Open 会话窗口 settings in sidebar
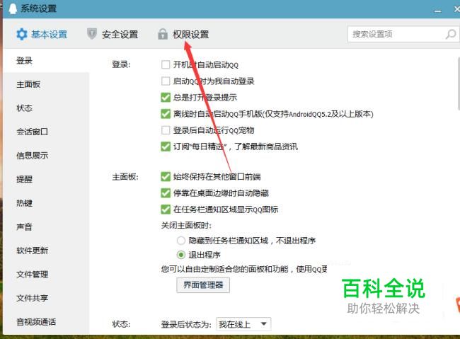460x339 pixels. click(x=33, y=132)
